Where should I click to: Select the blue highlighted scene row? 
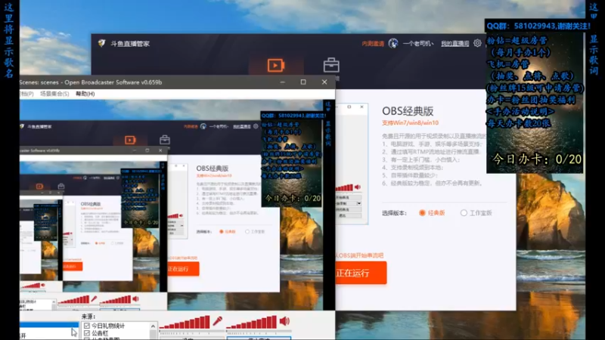[49, 325]
